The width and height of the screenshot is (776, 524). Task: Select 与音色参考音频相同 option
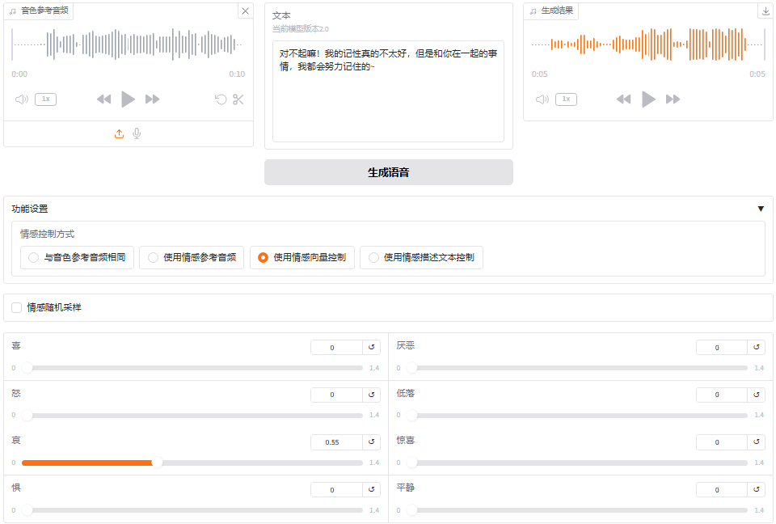(x=34, y=258)
